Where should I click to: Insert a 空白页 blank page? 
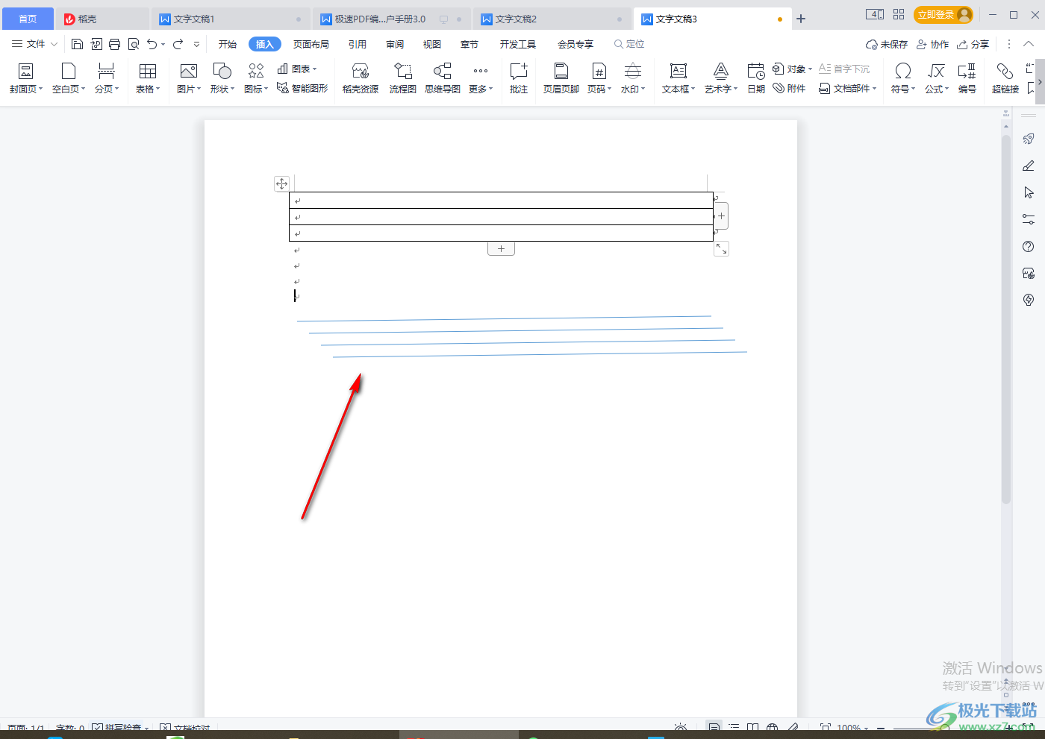[x=69, y=78]
